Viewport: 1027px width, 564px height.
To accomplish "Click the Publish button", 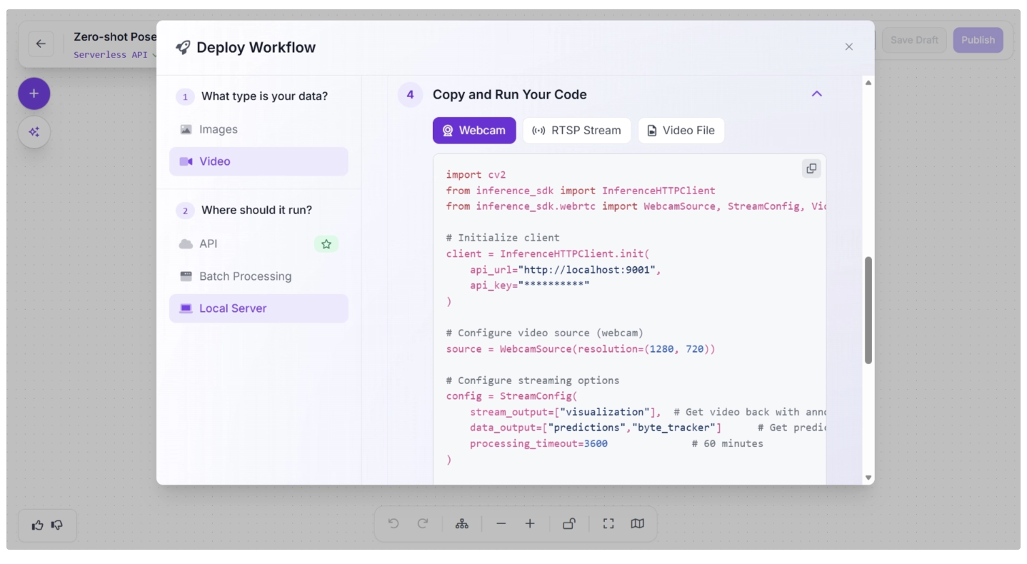I will point(978,40).
